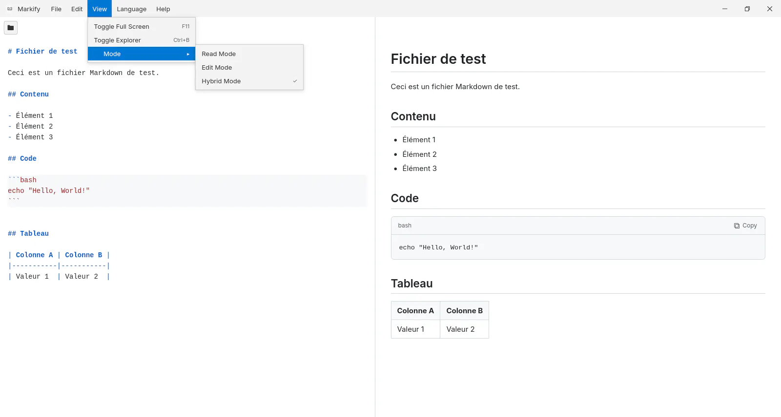Maximize the Markify window
Screen dimensions: 781x417
click(x=747, y=9)
